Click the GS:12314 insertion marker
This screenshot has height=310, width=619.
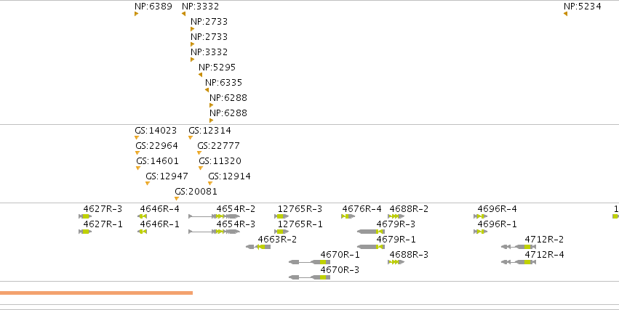click(x=191, y=137)
